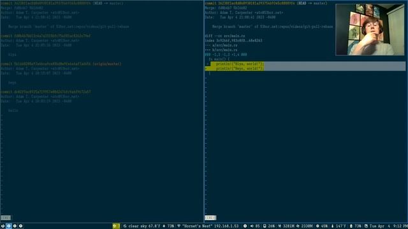Click the commit hash line above the 'Hello' message

point(45,92)
